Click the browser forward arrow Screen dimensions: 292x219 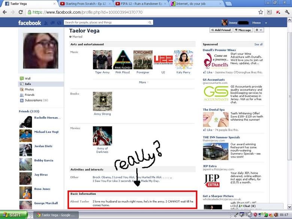tap(12, 12)
